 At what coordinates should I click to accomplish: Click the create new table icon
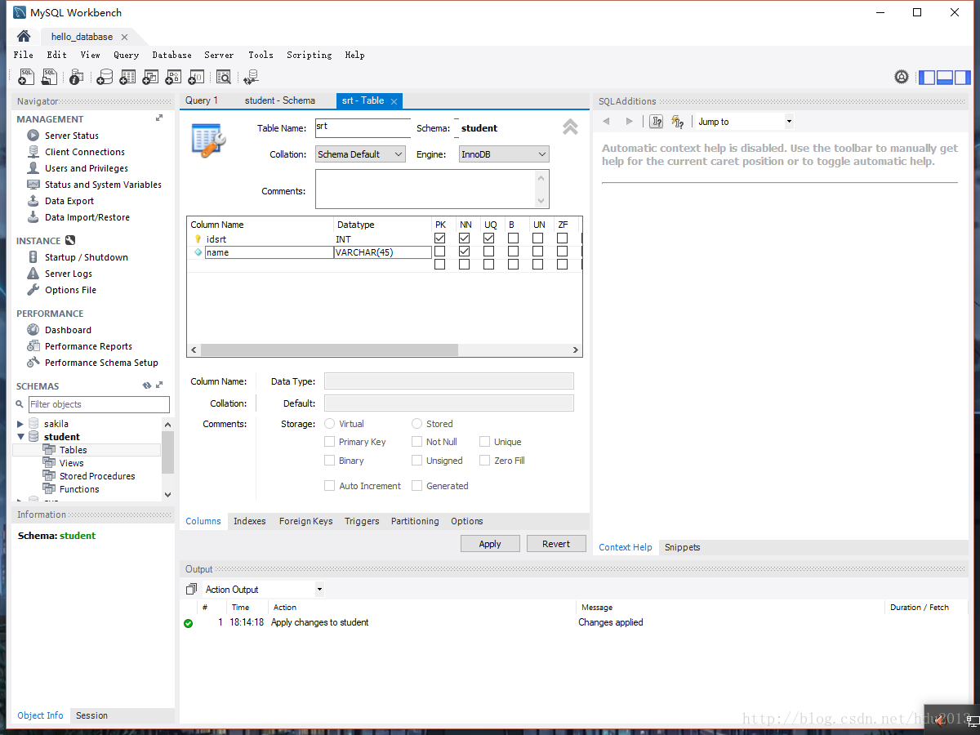127,77
